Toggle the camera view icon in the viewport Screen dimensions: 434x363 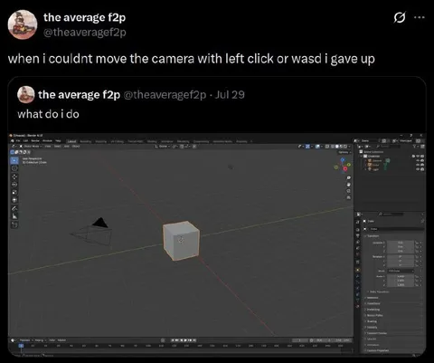349,191
